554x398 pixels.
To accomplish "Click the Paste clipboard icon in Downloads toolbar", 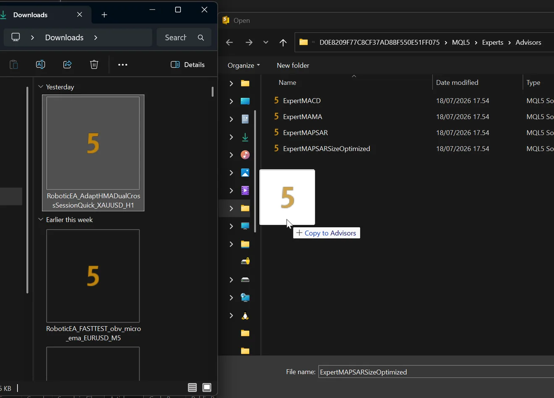I will point(14,65).
